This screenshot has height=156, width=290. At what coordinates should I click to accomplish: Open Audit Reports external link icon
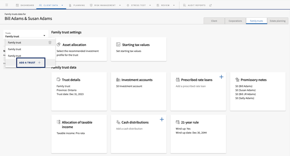pyautogui.click(x=210, y=5)
